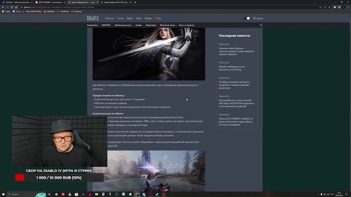Switch to the fourth browser tab
Viewport: 351px width, 197px height.
[116, 2]
